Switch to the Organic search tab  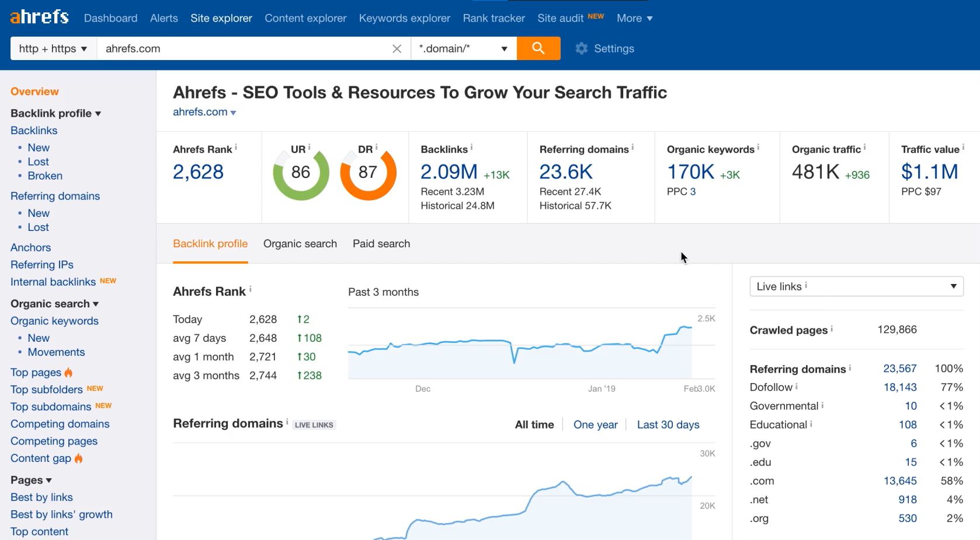click(300, 244)
